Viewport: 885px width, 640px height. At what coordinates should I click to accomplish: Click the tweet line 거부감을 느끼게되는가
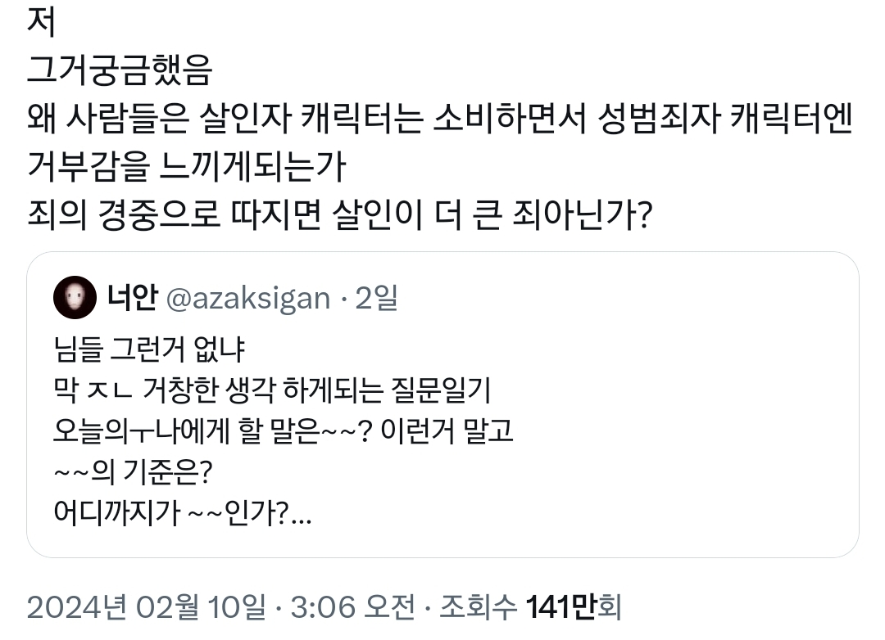click(x=188, y=169)
